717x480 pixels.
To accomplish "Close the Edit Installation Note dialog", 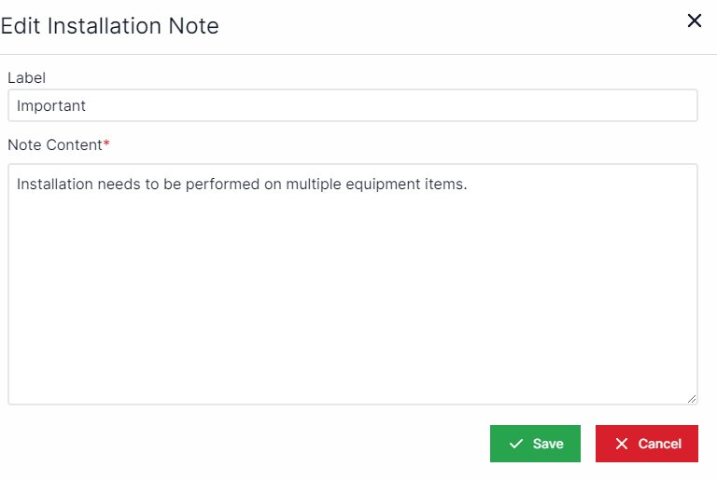I will click(694, 21).
